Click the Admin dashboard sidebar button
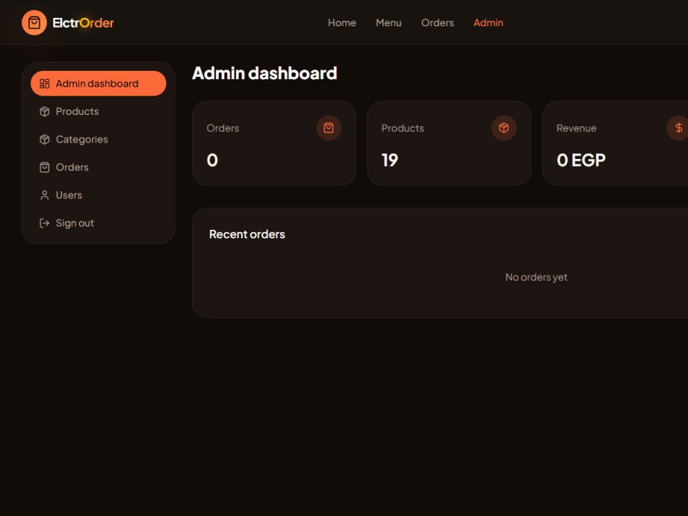Screen dimensions: 688x516 pyautogui.click(x=98, y=83)
